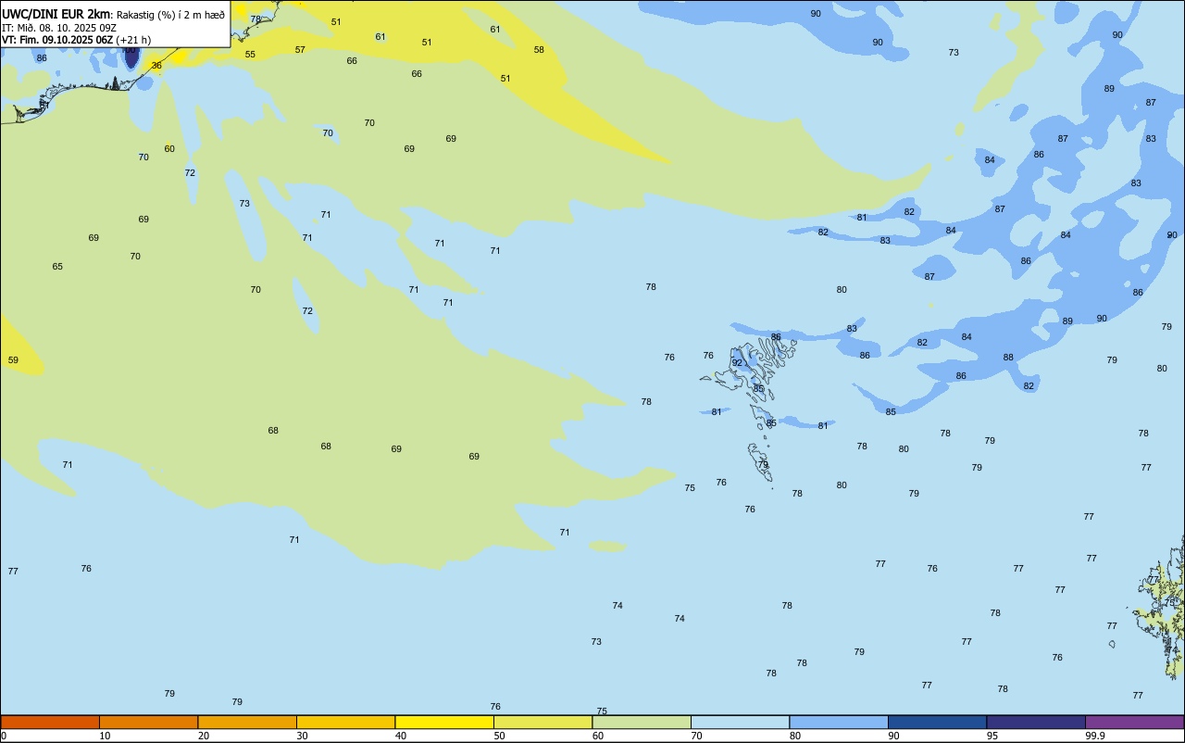Select the 20–30 legend color segment

tap(247, 722)
